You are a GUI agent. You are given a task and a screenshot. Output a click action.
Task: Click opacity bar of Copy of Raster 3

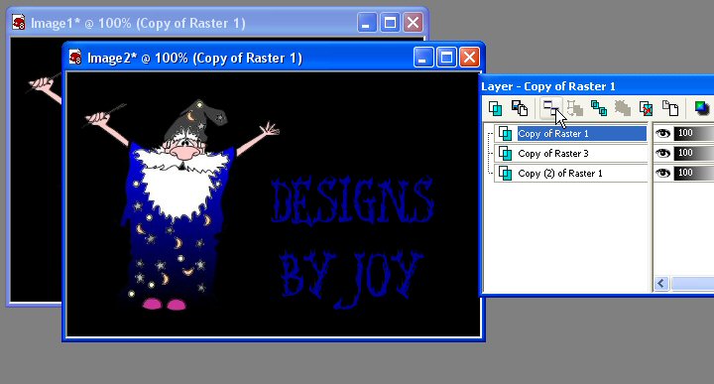coord(693,153)
